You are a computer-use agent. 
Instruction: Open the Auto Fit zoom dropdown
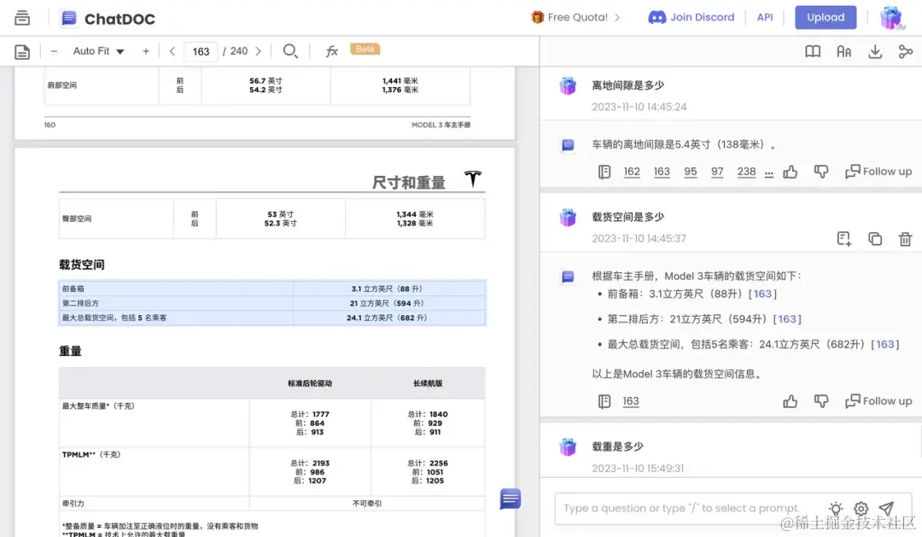(x=97, y=50)
